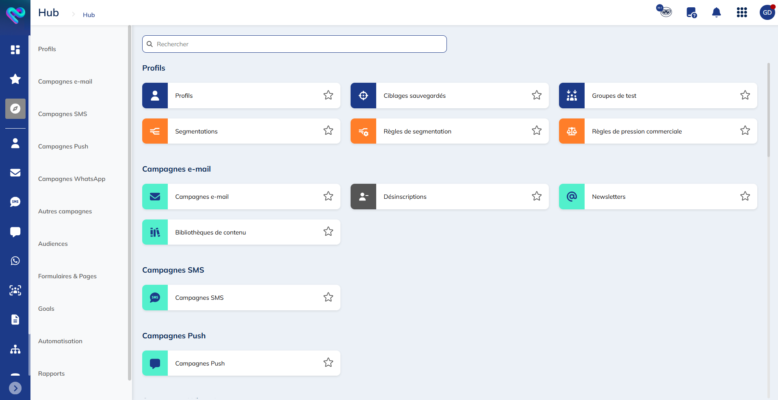Select Audiences in the side menu

point(53,244)
